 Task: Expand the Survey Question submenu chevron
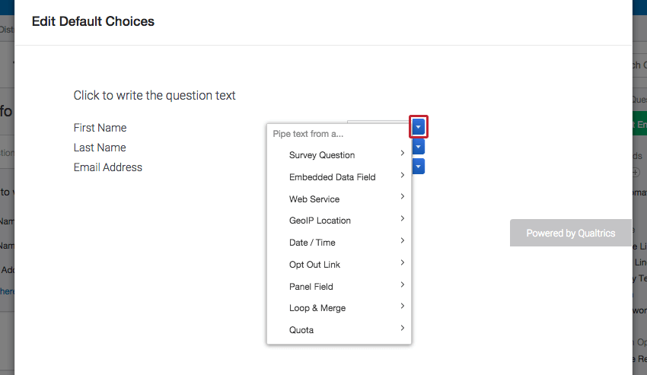[x=402, y=154]
